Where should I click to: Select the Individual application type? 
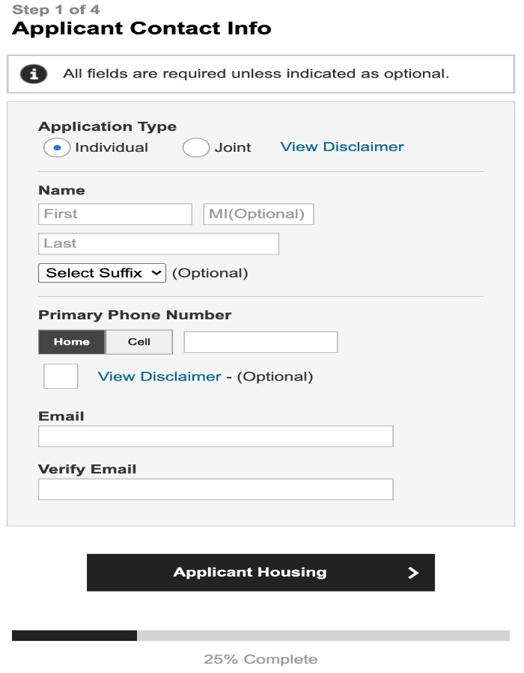(57, 147)
